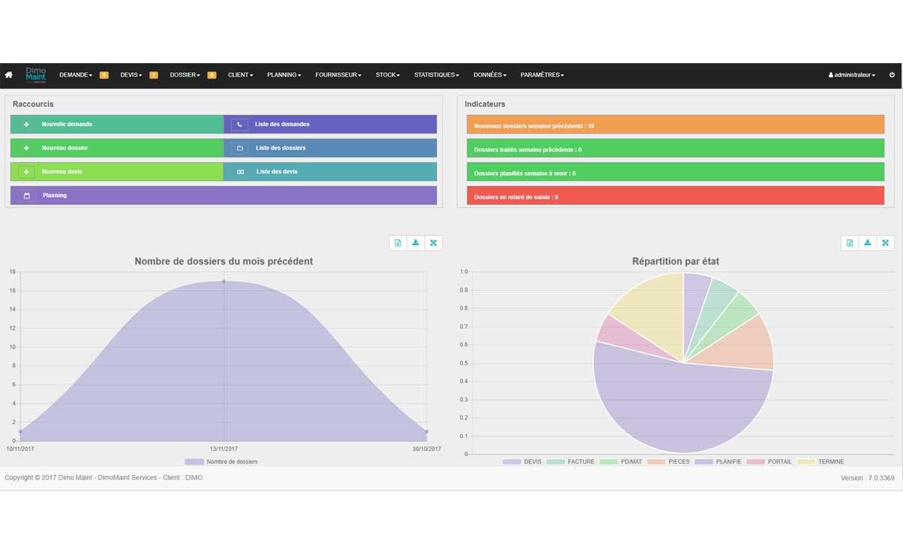Screen dimensions: 903x541
Task: Open the Planning shortcut bar
Action: [x=223, y=195]
